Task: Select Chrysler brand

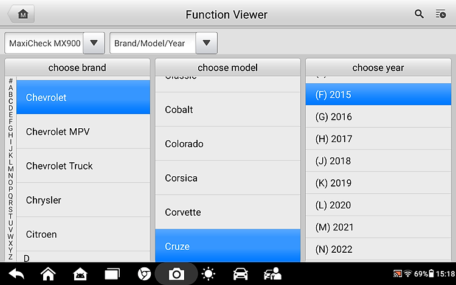Action: coord(83,200)
